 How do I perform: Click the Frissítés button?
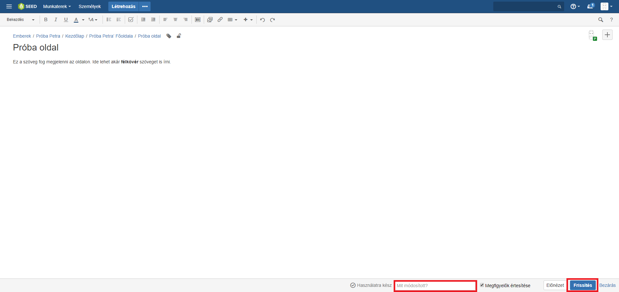(582, 285)
